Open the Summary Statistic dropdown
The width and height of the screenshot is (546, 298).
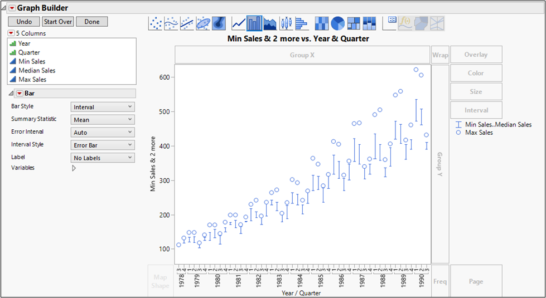click(103, 120)
